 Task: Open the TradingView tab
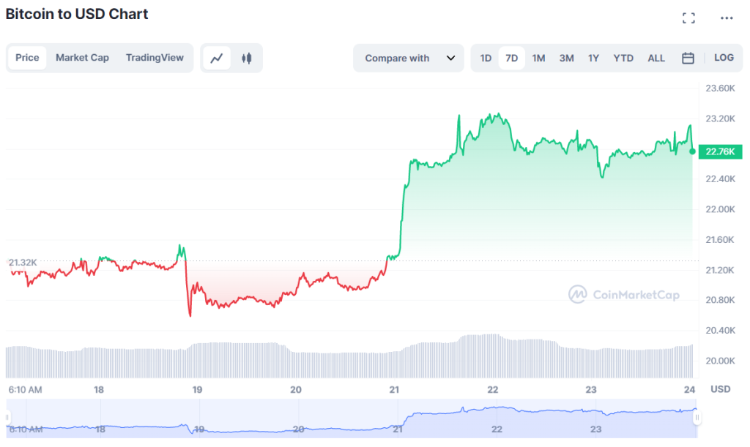tap(155, 57)
